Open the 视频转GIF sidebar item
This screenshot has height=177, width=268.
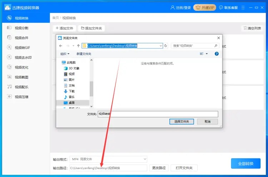click(x=26, y=48)
